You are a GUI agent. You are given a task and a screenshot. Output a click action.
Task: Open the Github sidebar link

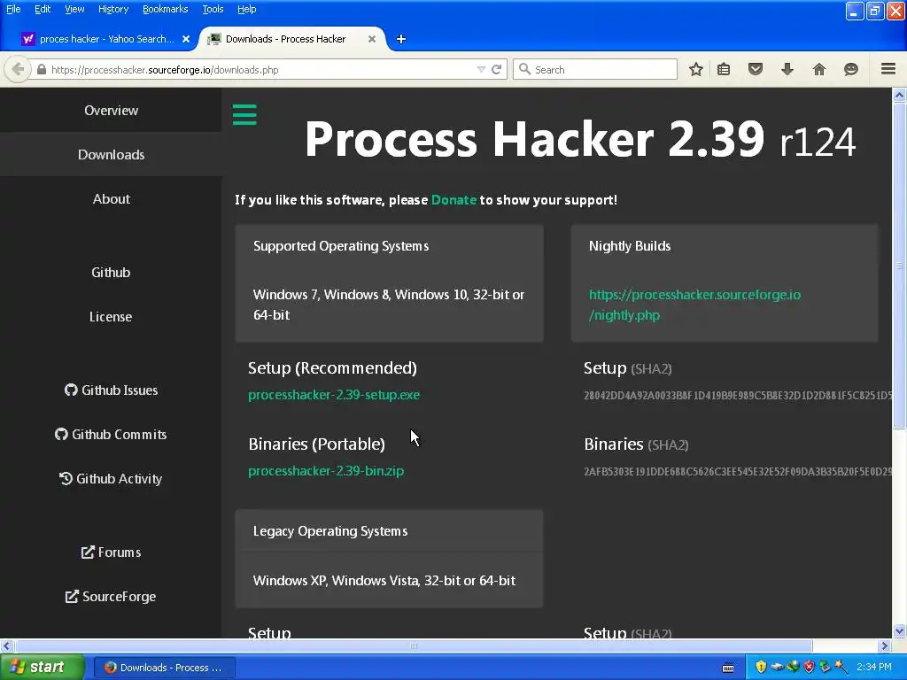(x=111, y=273)
